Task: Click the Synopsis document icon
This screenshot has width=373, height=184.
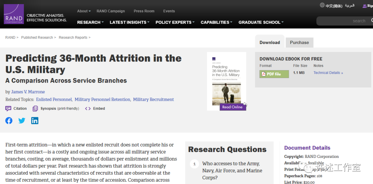Action: pyautogui.click(x=35, y=108)
